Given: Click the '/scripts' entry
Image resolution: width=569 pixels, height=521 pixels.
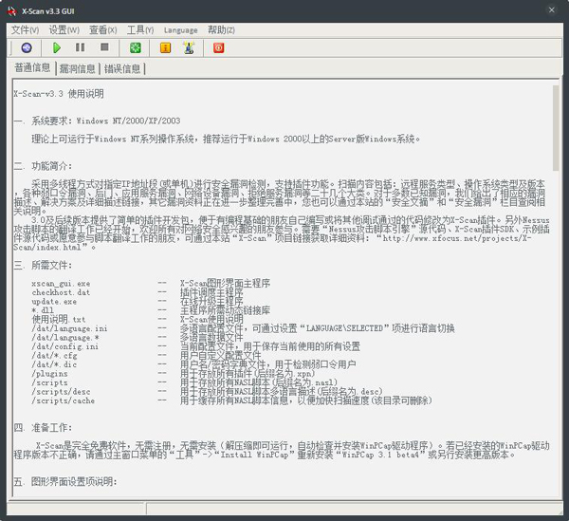Looking at the screenshot, I should pyautogui.click(x=49, y=382).
